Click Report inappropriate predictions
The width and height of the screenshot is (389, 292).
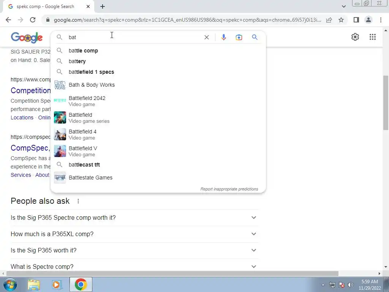(229, 189)
